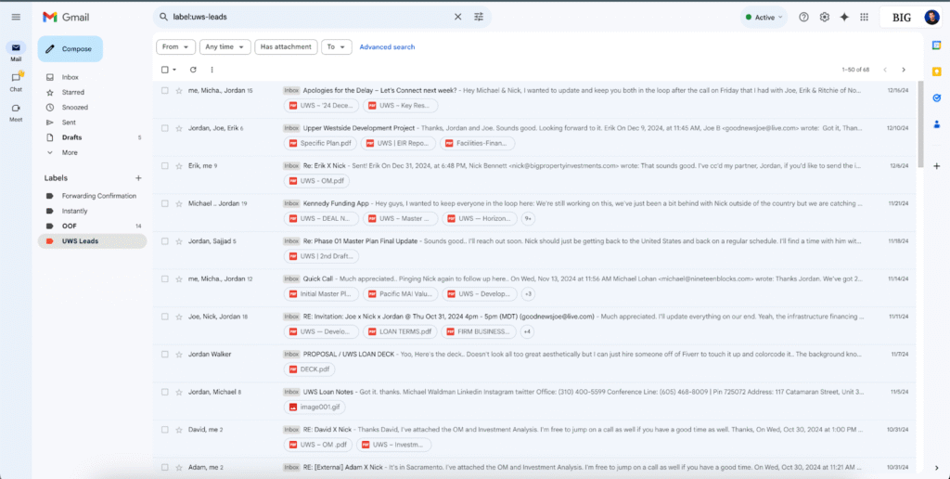Select the UWS Leads label
This screenshot has height=479, width=950.
pos(80,241)
